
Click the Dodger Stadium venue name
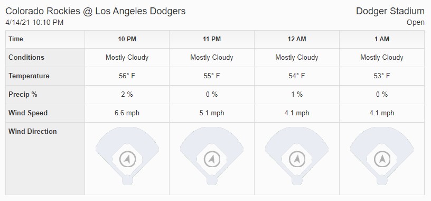[x=390, y=11]
